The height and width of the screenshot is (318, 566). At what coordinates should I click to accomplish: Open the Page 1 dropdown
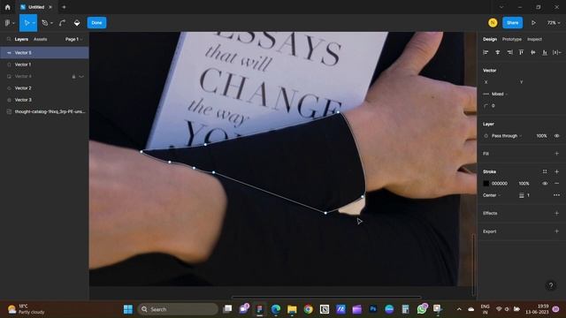73,39
